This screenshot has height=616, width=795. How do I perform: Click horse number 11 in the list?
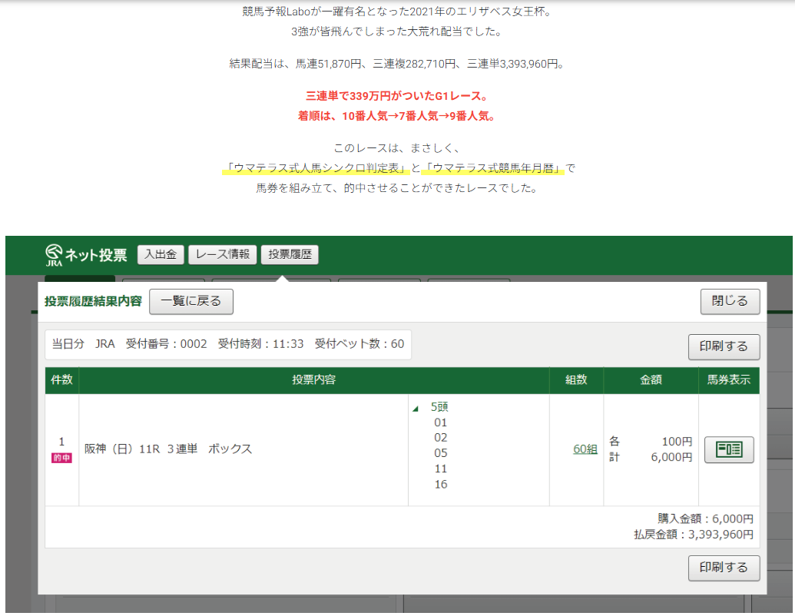pyautogui.click(x=441, y=469)
